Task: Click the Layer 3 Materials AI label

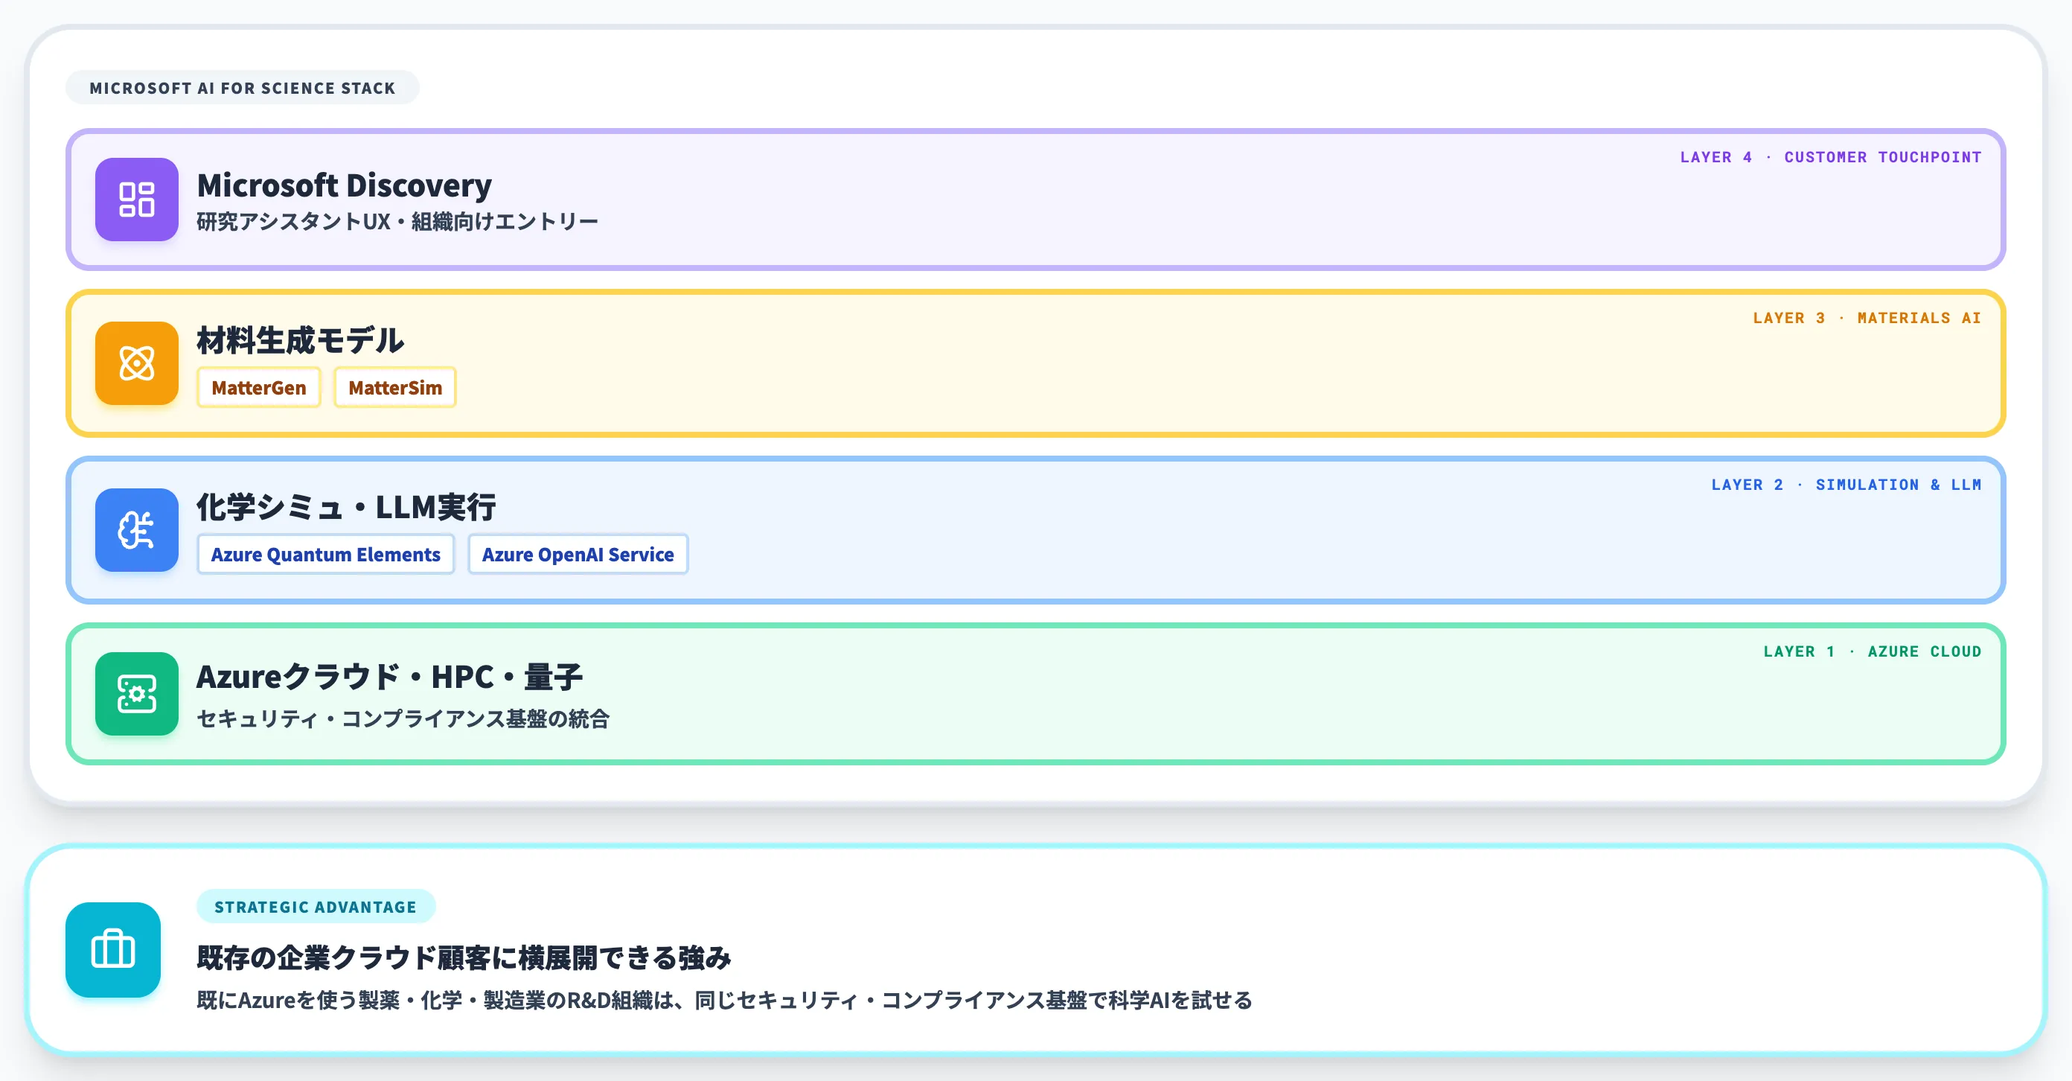Action: [x=1867, y=319]
